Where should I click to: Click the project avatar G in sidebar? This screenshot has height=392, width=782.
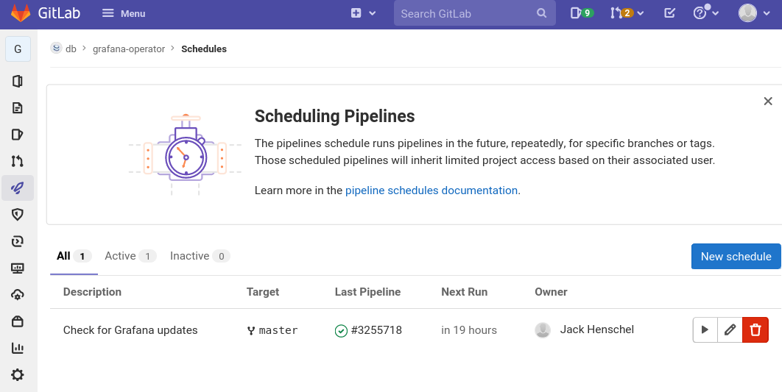pyautogui.click(x=18, y=49)
